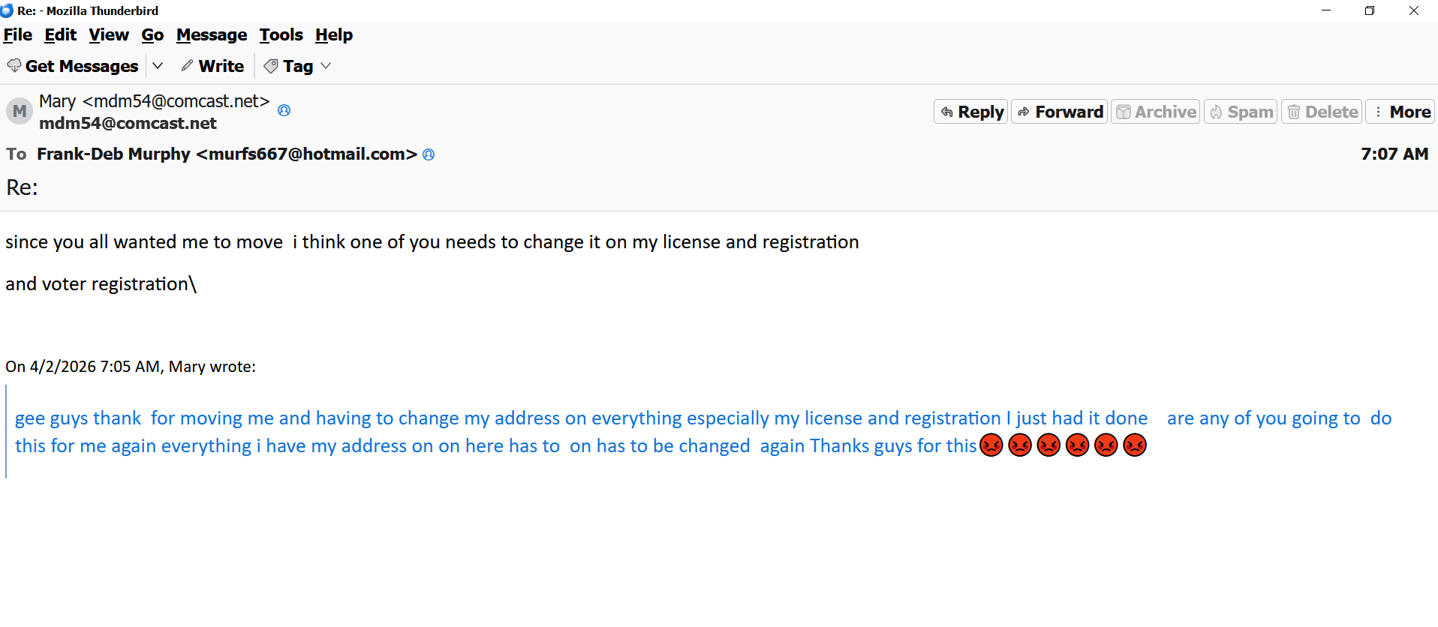The height and width of the screenshot is (627, 1438).
Task: Open the Tools menu
Action: 281,35
